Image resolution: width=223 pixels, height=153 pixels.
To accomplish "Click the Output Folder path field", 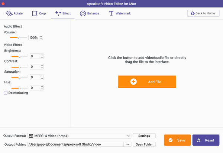I will click(75, 144).
